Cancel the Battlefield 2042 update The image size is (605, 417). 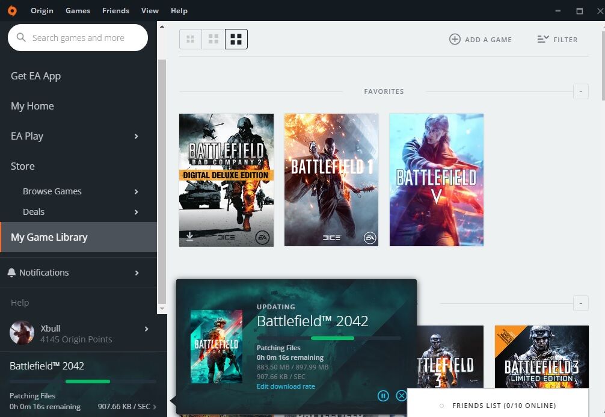[x=402, y=396]
